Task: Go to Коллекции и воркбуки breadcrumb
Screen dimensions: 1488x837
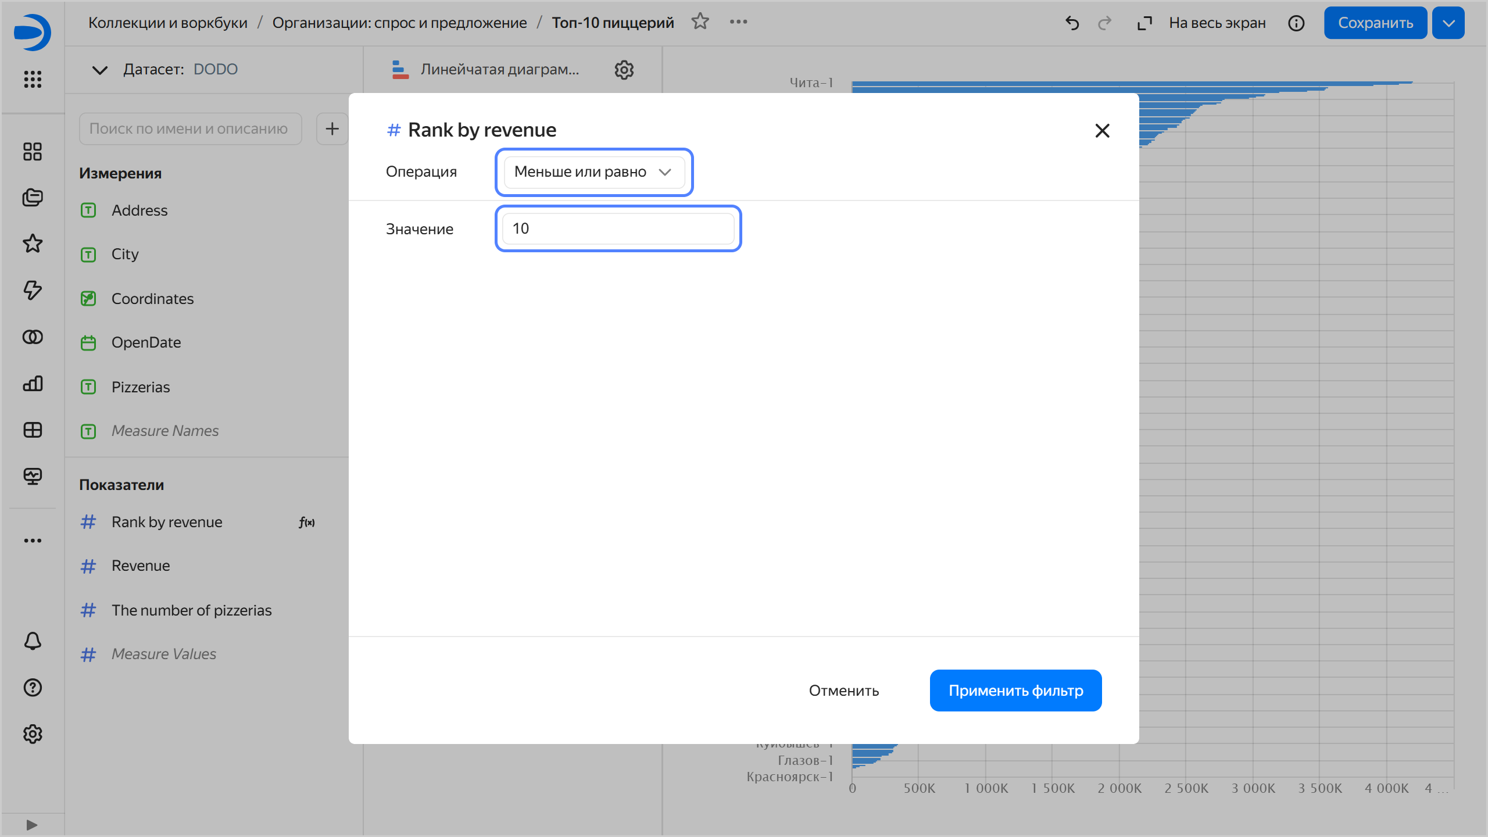Action: 167,23
